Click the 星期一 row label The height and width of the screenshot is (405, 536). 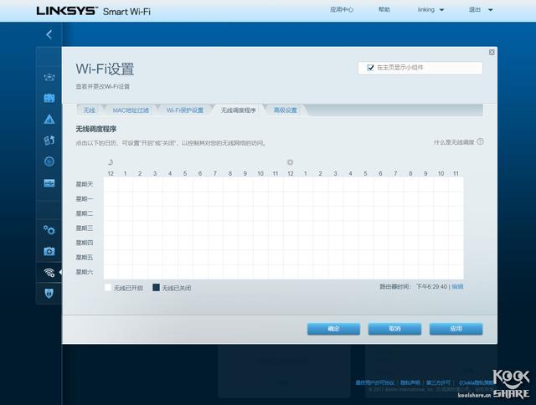click(85, 199)
